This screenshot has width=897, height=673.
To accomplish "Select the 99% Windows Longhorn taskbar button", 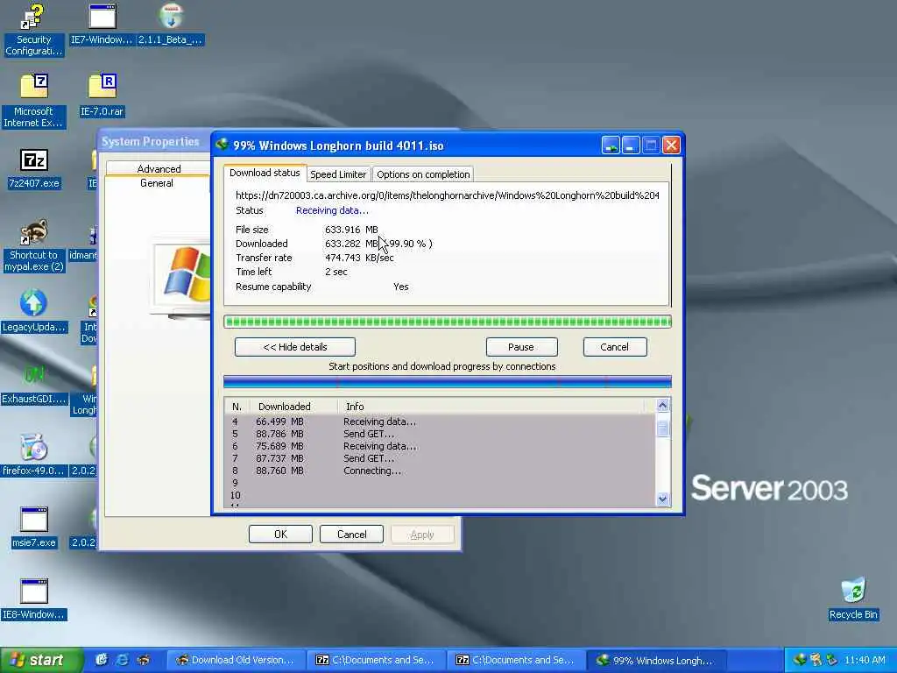I will tap(657, 660).
